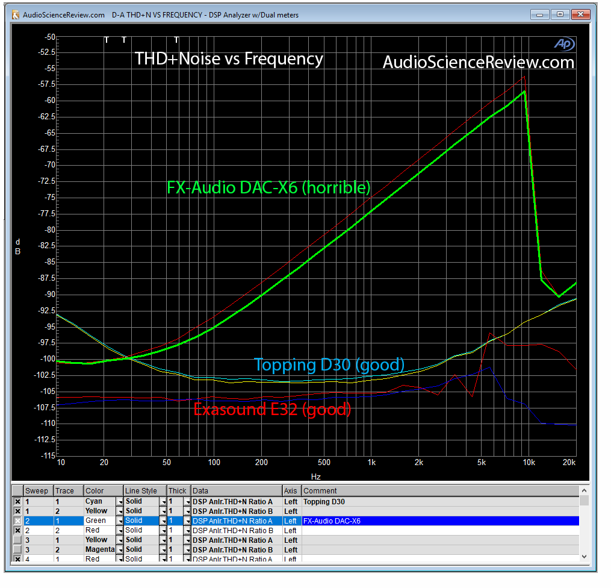Click the legend scrollbar up arrow
The height and width of the screenshot is (588, 611).
584,490
